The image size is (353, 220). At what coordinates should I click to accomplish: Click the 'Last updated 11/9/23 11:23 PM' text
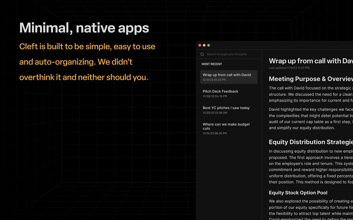[289, 68]
